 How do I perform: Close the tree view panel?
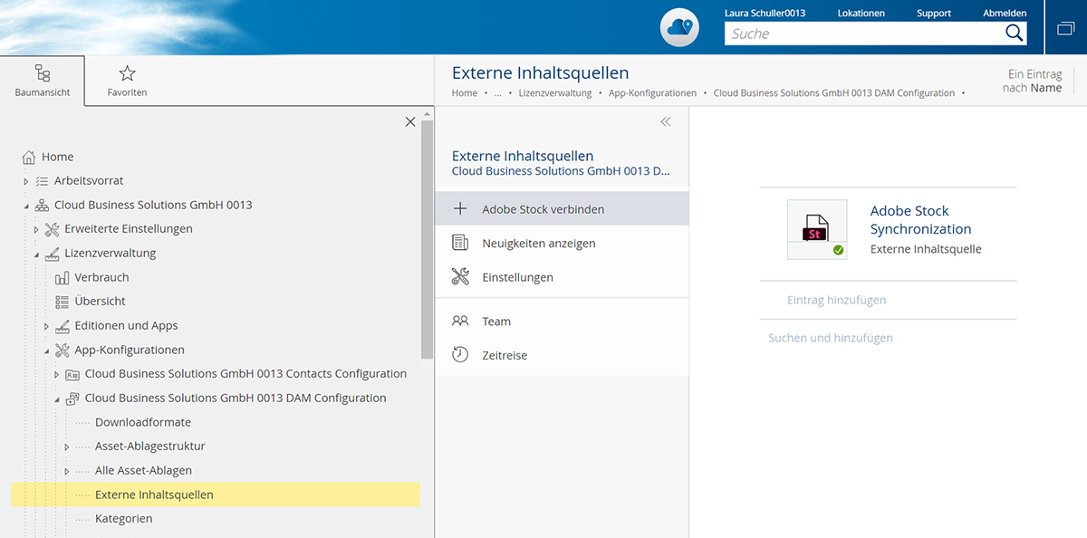point(410,122)
